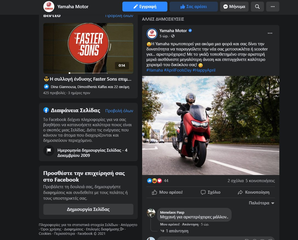The width and height of the screenshot is (298, 240).
Task: Click the ad choices triangle icon in footer
Action: pyautogui.click(x=122, y=229)
